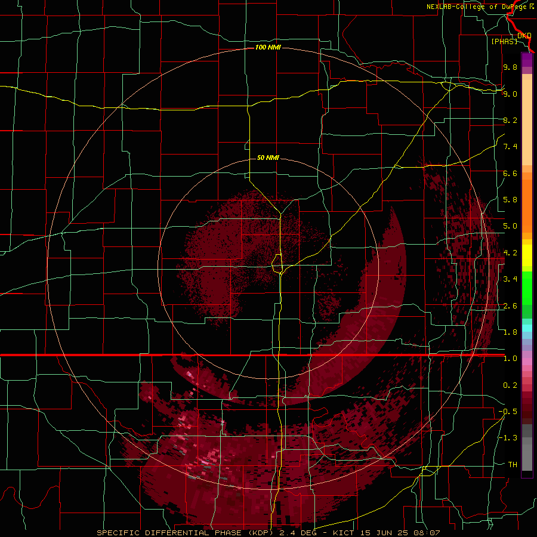Click the 4.2 value on the color scale

(510, 253)
